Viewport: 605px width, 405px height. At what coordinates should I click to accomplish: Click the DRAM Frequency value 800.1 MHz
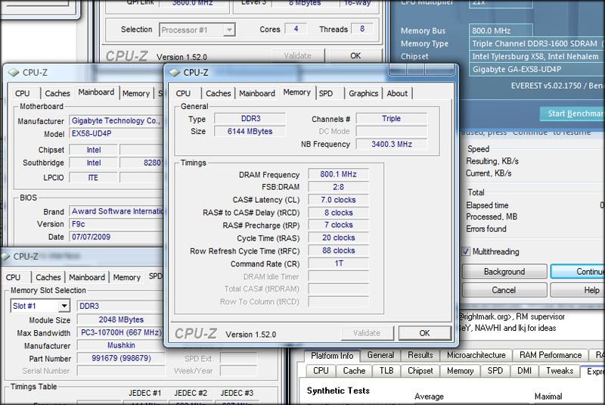click(x=338, y=174)
